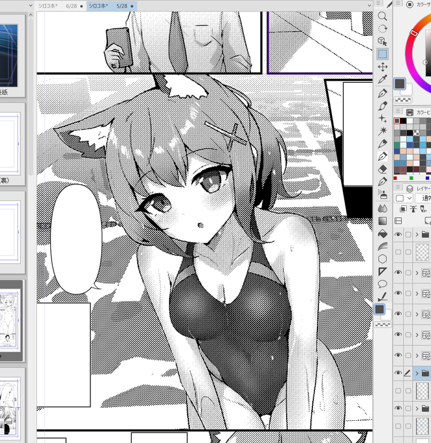Viewport: 431px width, 443px height.
Task: Open the currently selected page thumbnail
Action: tap(9, 320)
